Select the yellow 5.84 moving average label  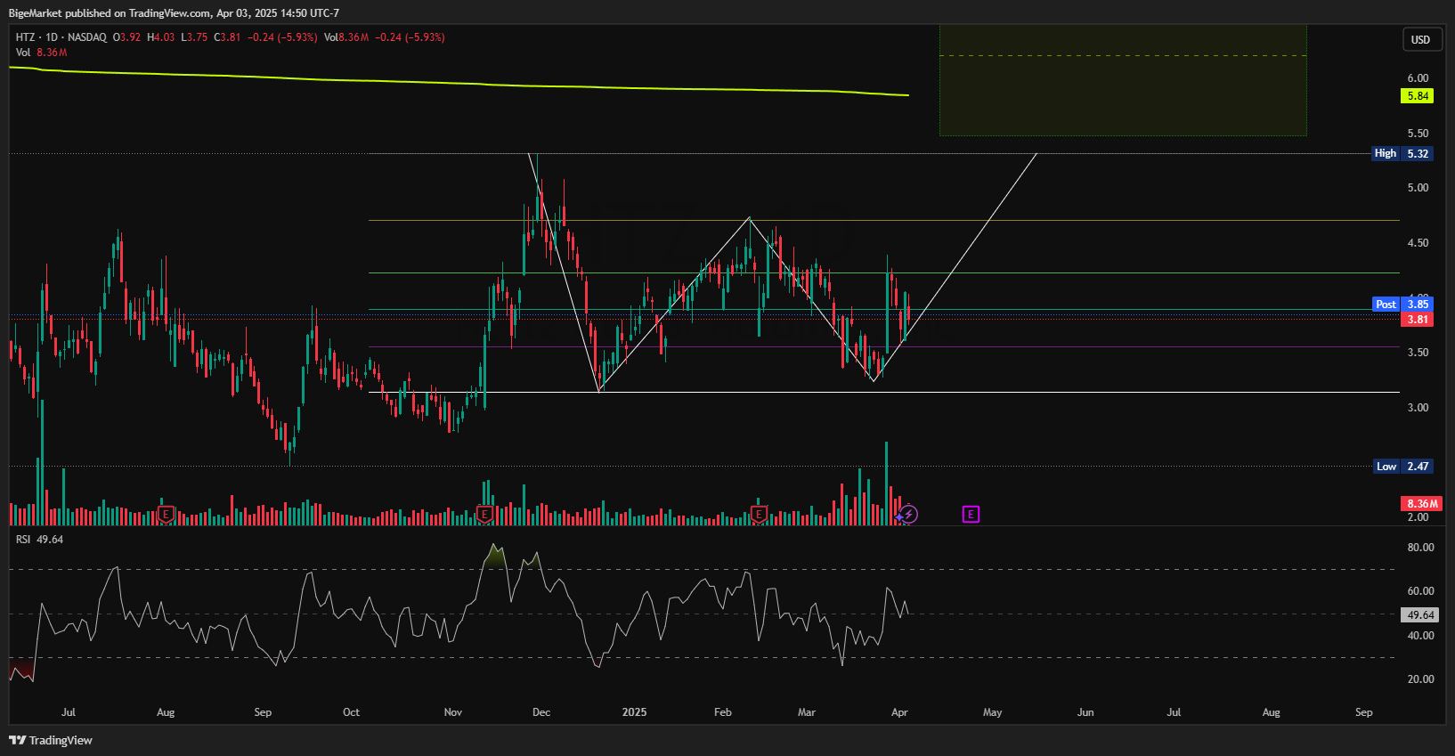[x=1418, y=95]
